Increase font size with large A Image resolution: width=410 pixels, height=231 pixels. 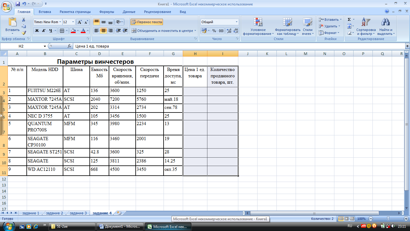80,22
